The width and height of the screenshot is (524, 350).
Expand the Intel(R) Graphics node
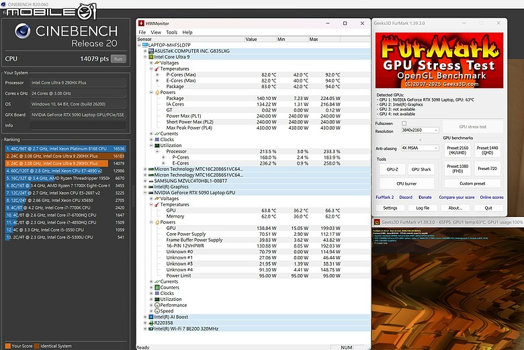tap(145, 187)
